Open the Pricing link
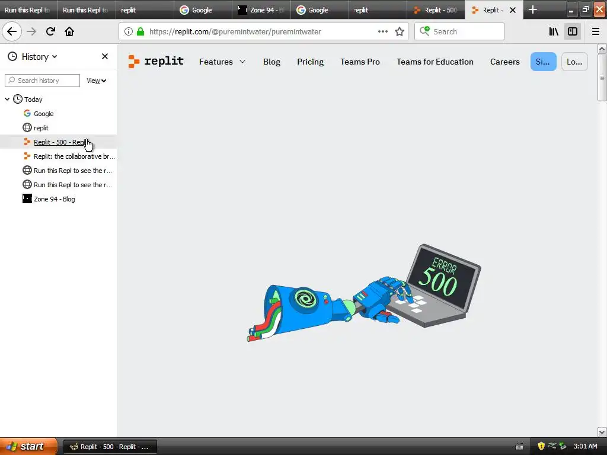This screenshot has height=455, width=607. click(310, 62)
